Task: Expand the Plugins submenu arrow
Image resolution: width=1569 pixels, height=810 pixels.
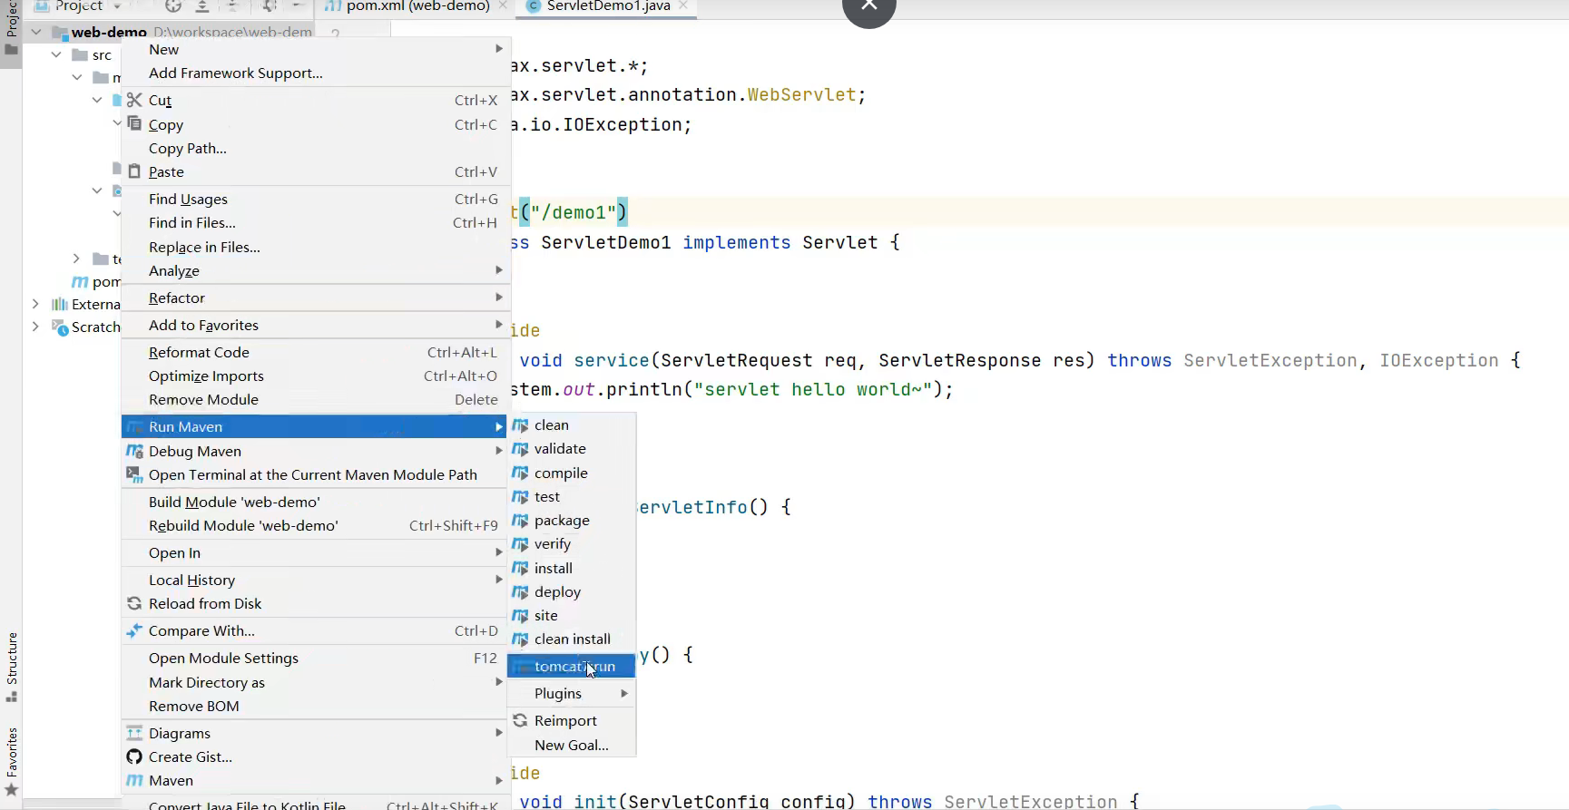Action: coord(623,693)
